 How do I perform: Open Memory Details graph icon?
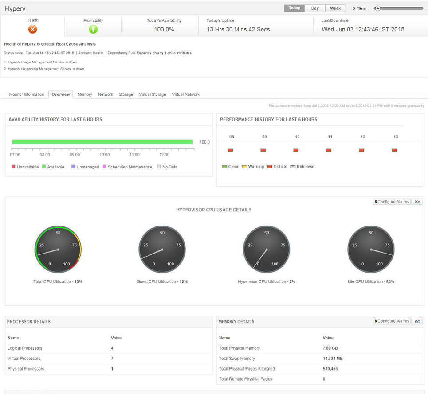tap(416, 321)
